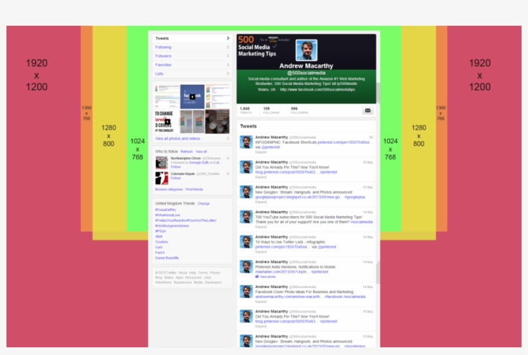The height and width of the screenshot is (355, 528).
Task: Click avatar on the Facebook Cover Photo Ideas tweet
Action: coord(246,291)
